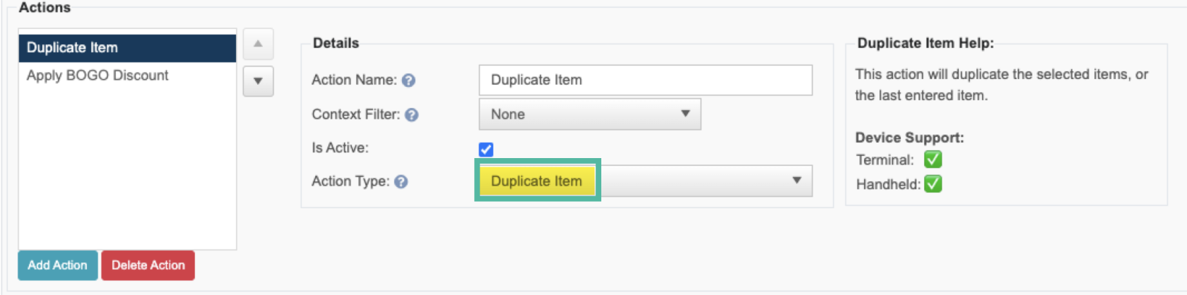The width and height of the screenshot is (1187, 295).
Task: Click the Action Type question mark icon
Action: [401, 182]
